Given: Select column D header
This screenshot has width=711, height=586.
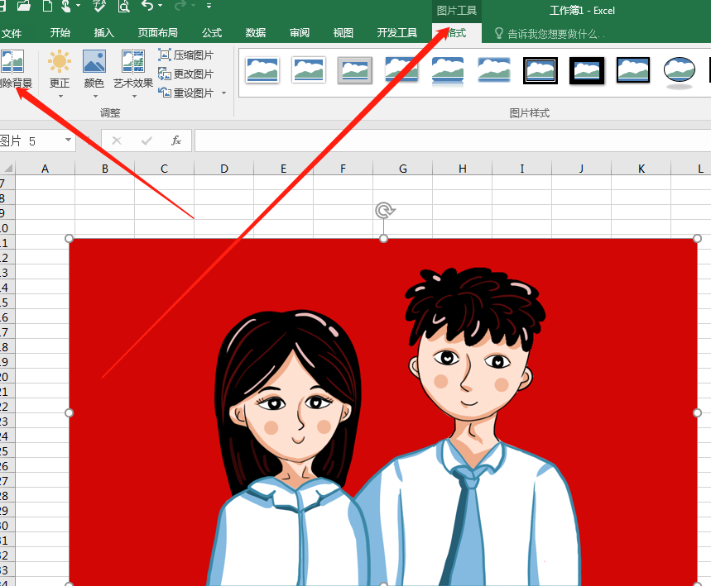Looking at the screenshot, I should [x=224, y=169].
